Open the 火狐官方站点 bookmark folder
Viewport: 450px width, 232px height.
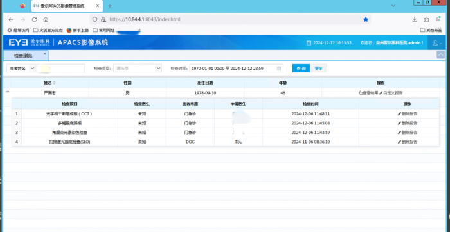(x=48, y=30)
